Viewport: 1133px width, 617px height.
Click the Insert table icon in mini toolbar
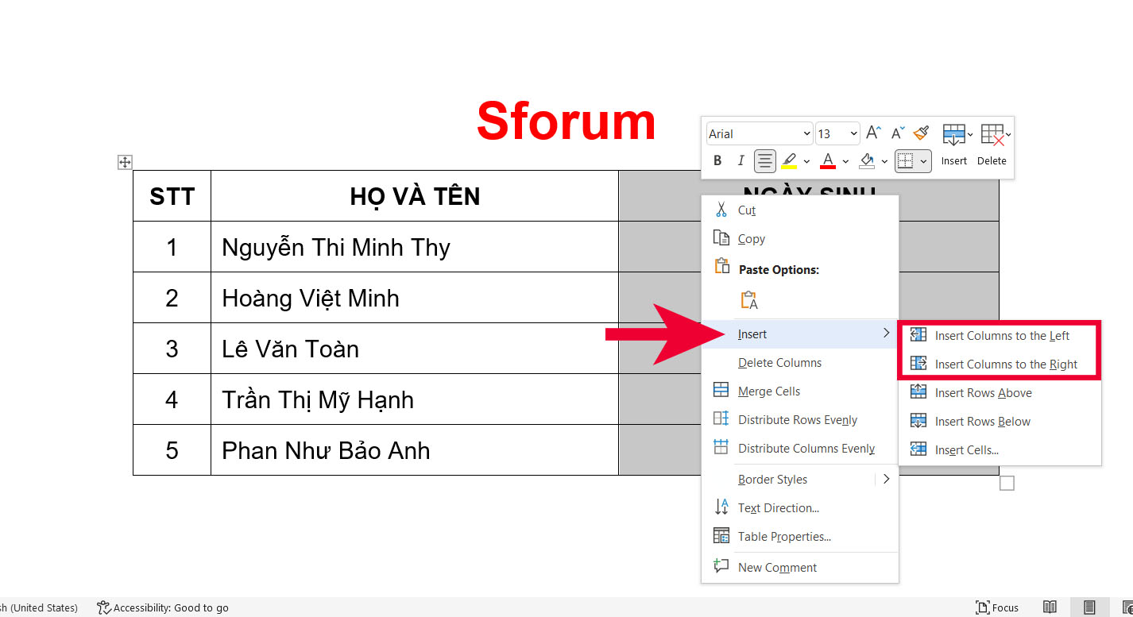(953, 144)
